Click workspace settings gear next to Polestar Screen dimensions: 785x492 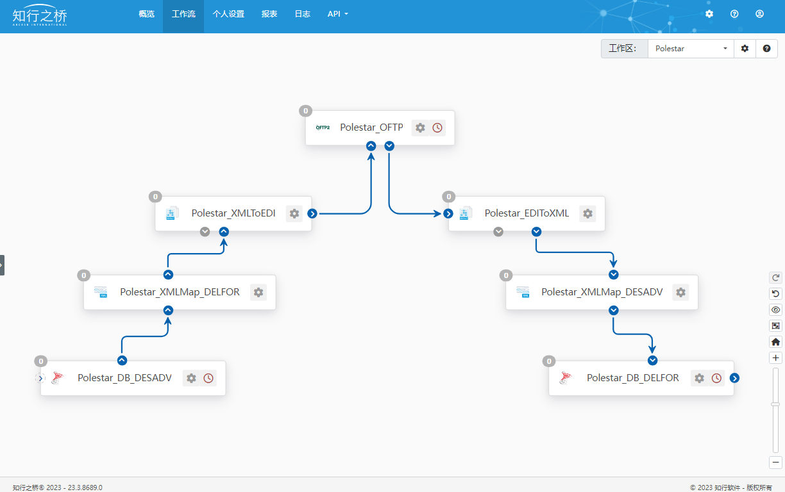[745, 49]
